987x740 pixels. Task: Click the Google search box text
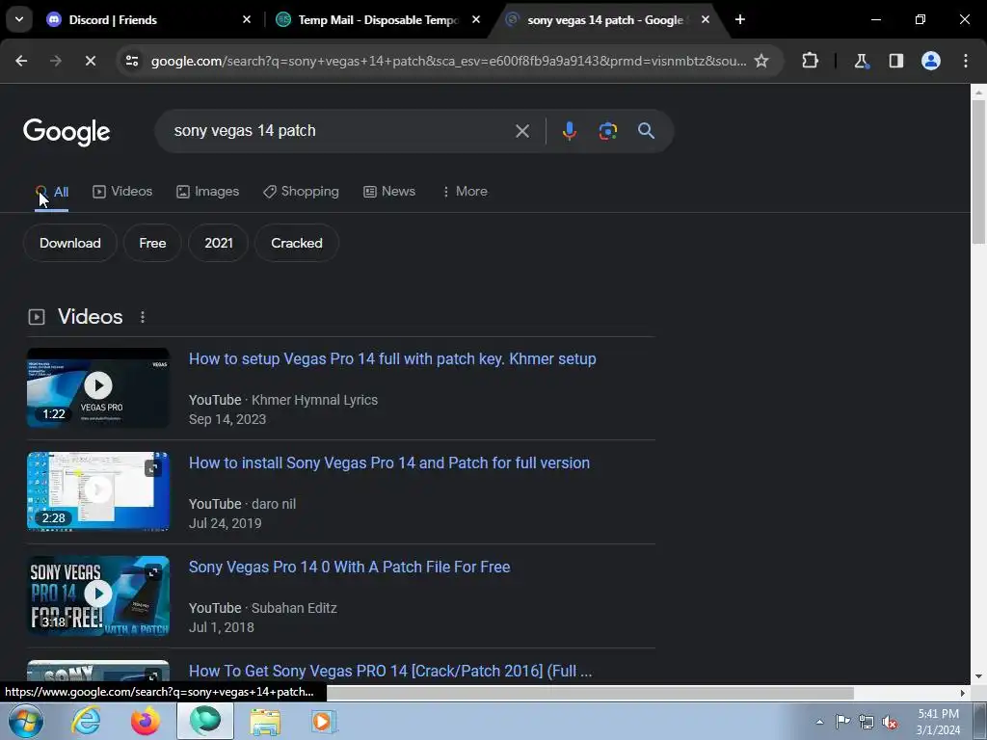pyautogui.click(x=245, y=131)
